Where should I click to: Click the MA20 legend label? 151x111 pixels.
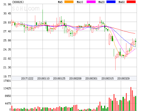coord(101,2)
